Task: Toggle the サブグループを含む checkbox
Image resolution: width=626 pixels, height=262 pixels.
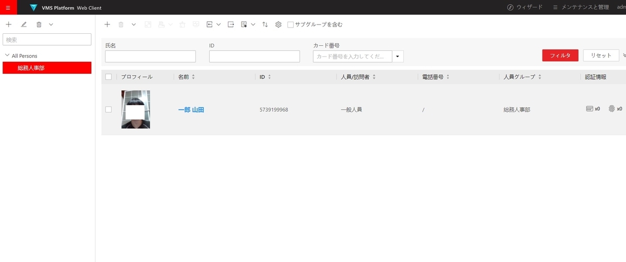Action: pyautogui.click(x=291, y=24)
